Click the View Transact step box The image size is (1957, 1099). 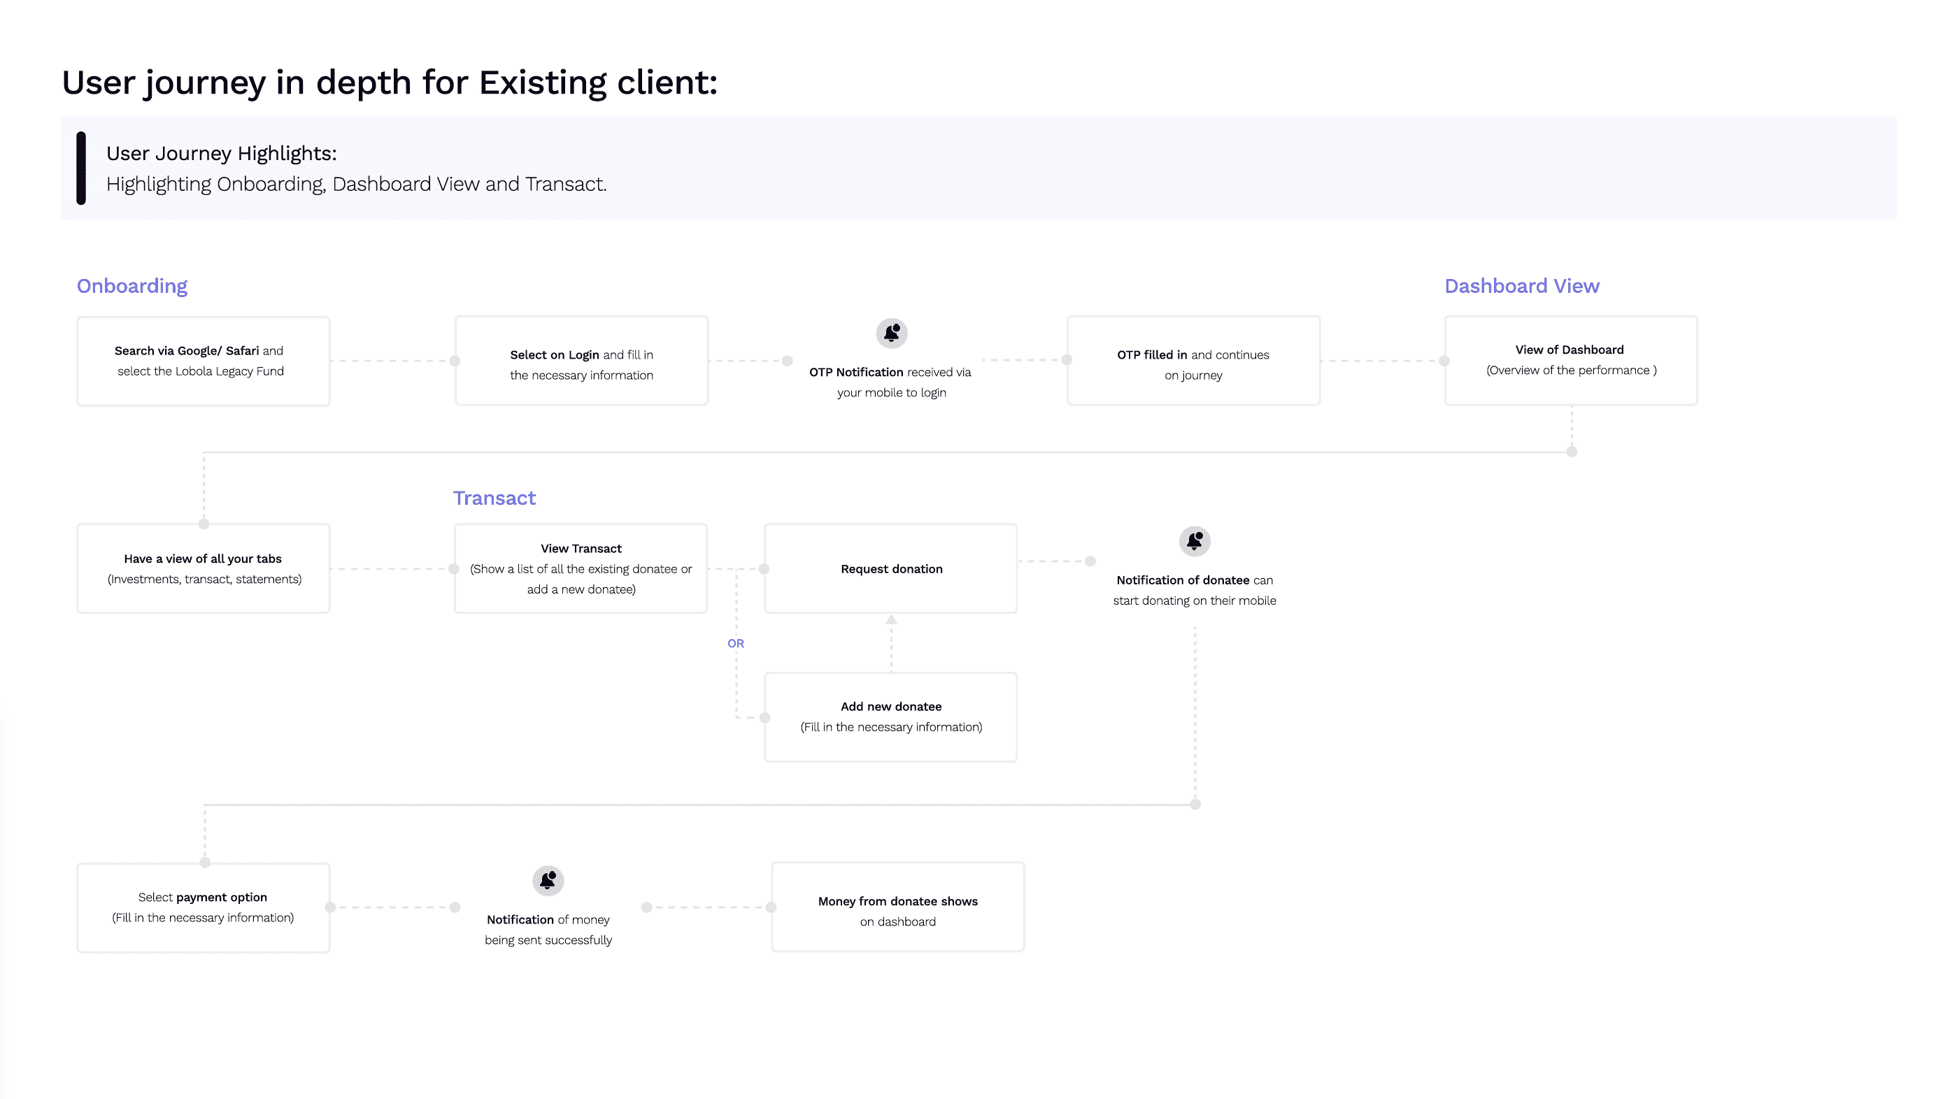[581, 569]
